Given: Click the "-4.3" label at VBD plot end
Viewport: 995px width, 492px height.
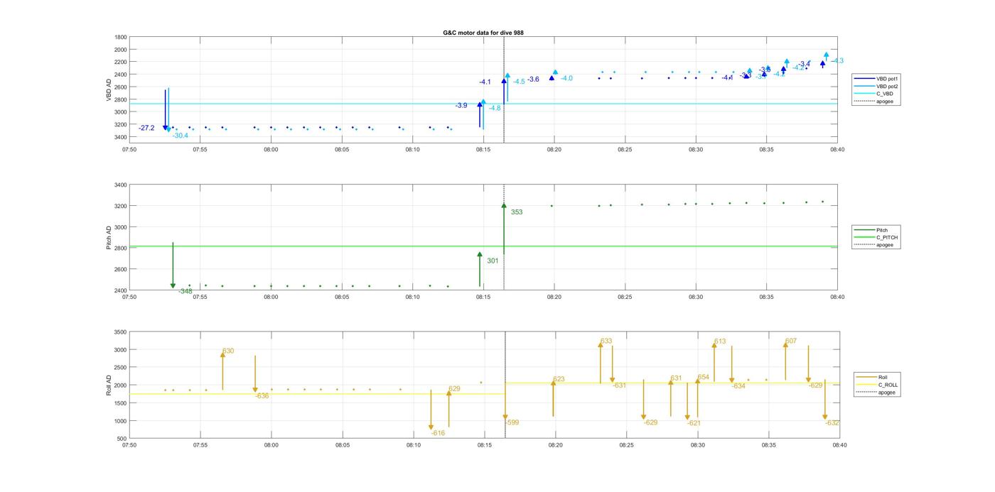Looking at the screenshot, I should 837,61.
